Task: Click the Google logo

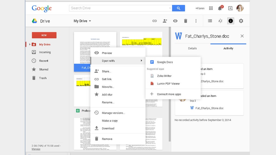Action: click(42, 8)
